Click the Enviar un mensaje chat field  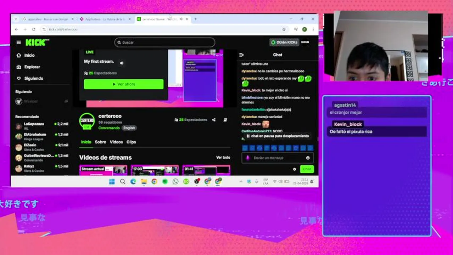point(278,158)
